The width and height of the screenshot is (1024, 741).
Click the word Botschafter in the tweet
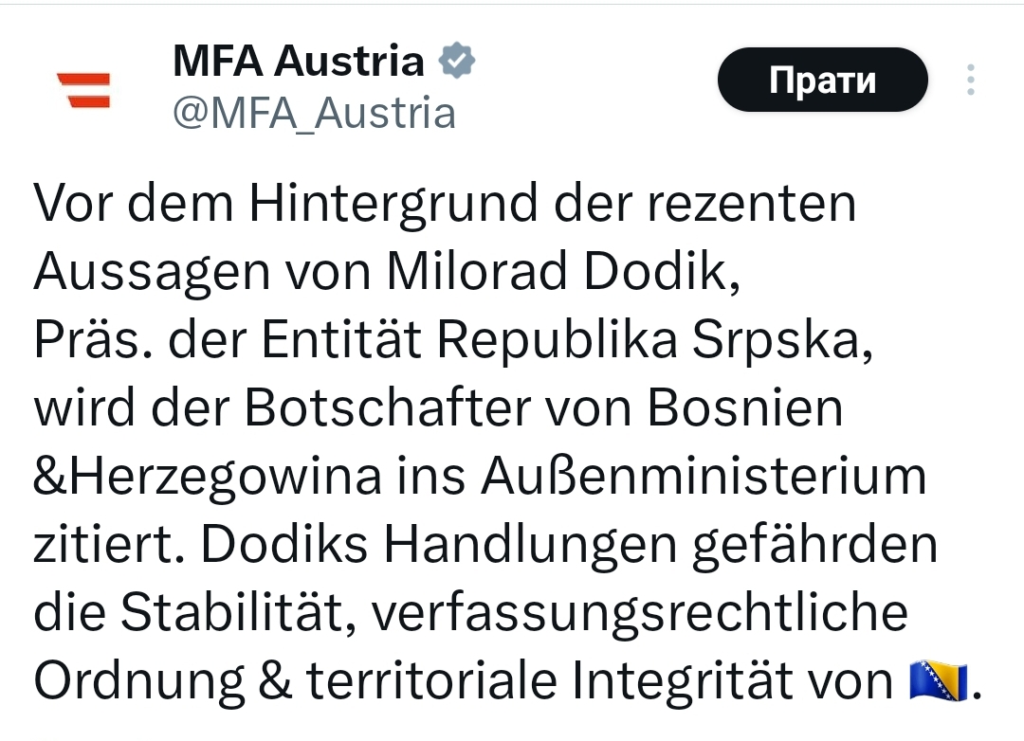(389, 408)
